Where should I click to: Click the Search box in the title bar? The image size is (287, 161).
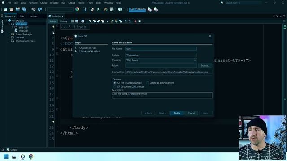click(243, 3)
